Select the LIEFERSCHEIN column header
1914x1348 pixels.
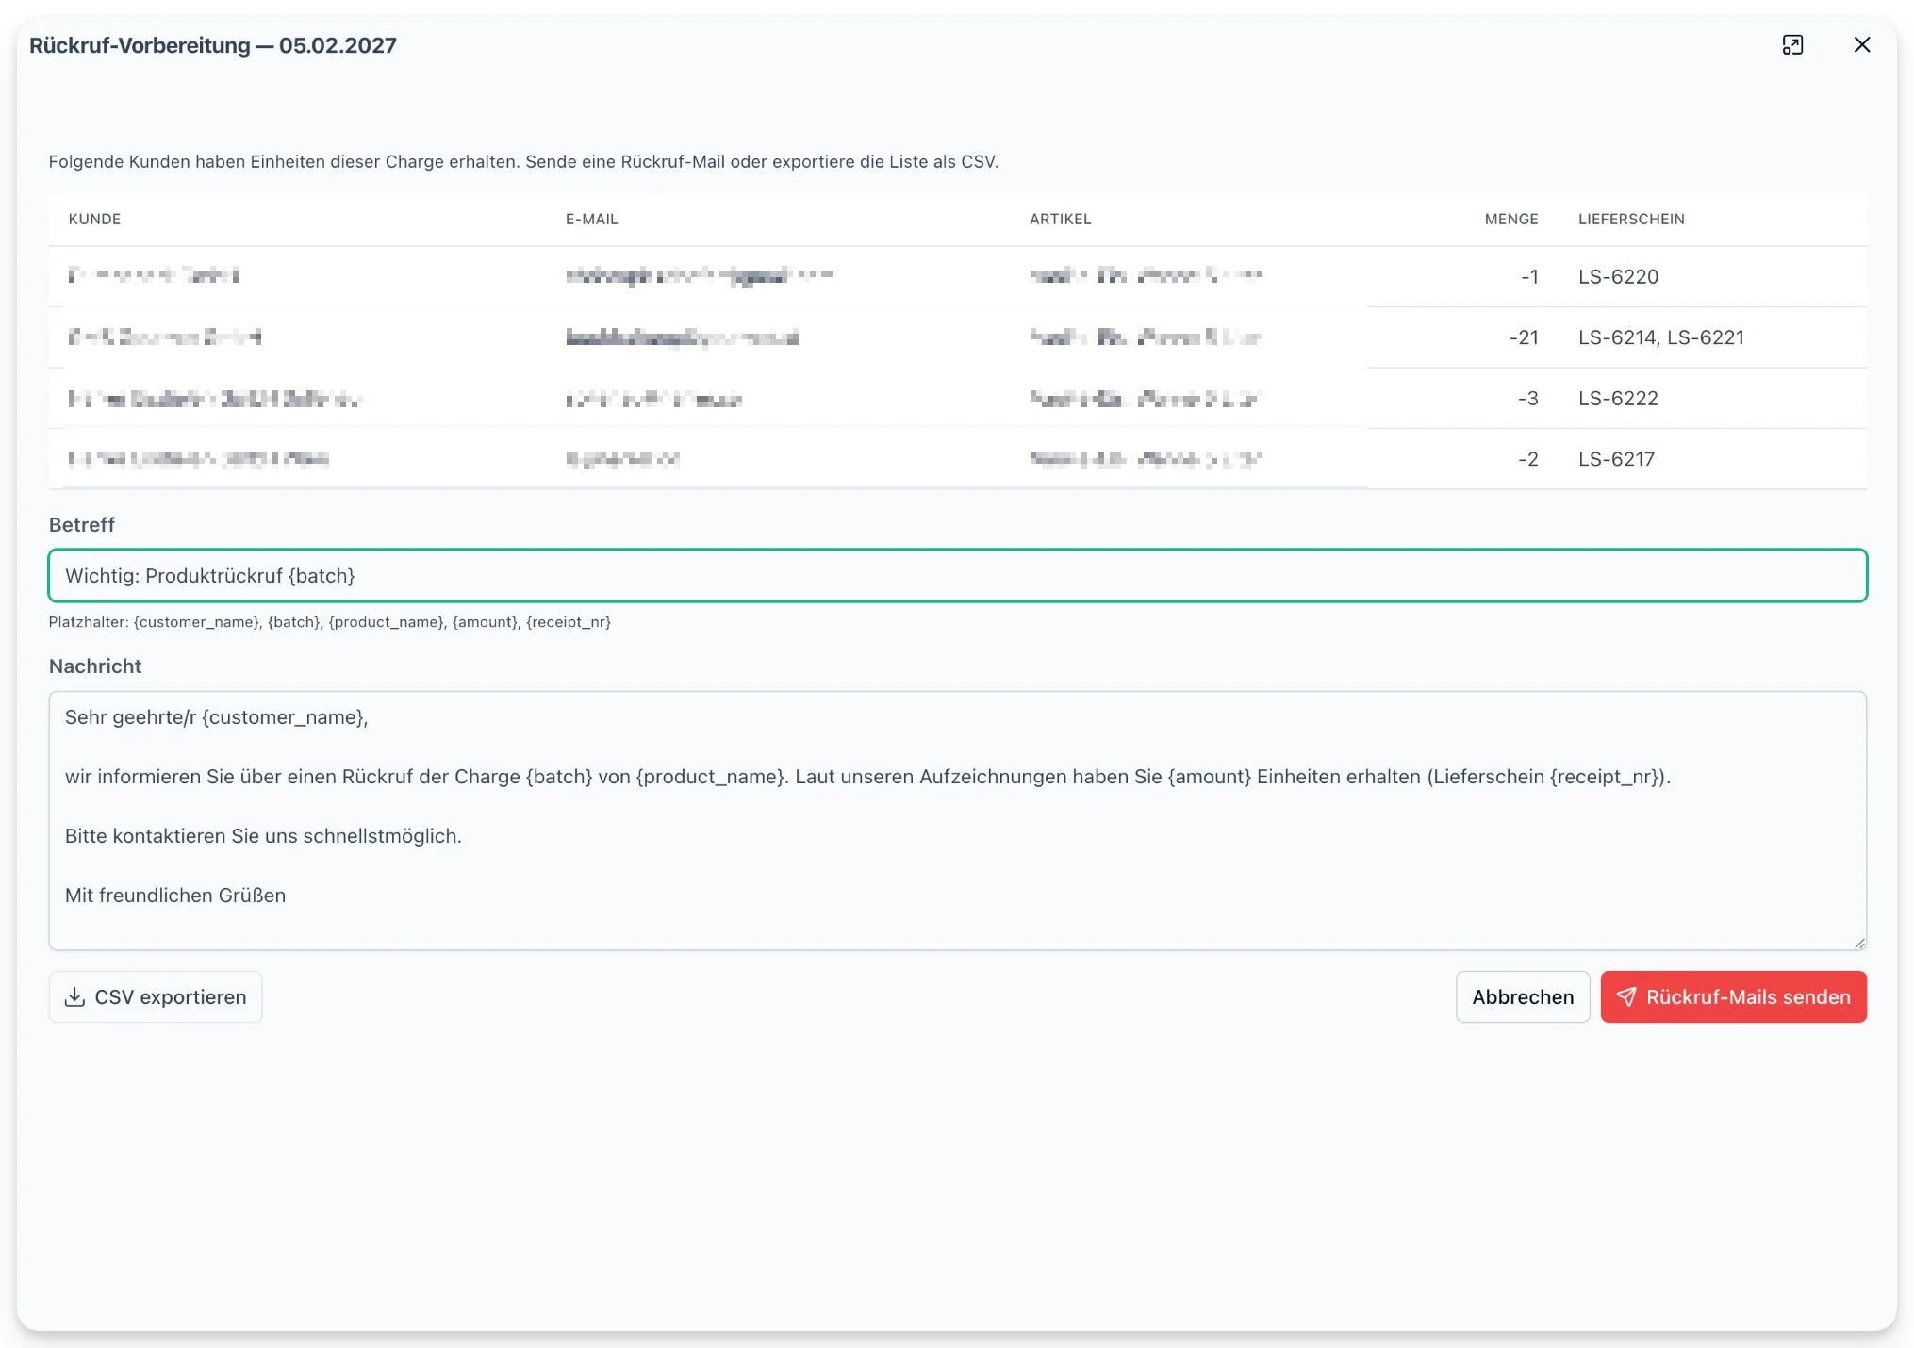click(x=1631, y=219)
